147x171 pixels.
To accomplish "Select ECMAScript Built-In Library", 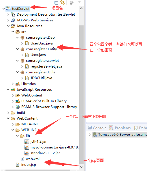I will tap(44, 101).
